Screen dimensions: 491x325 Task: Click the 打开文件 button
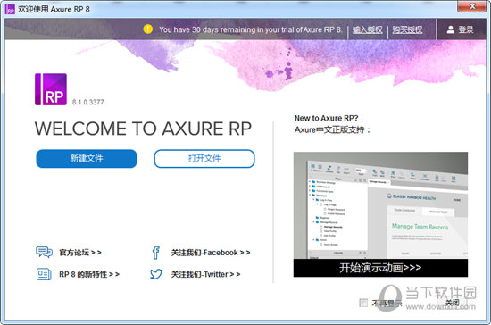tap(204, 158)
